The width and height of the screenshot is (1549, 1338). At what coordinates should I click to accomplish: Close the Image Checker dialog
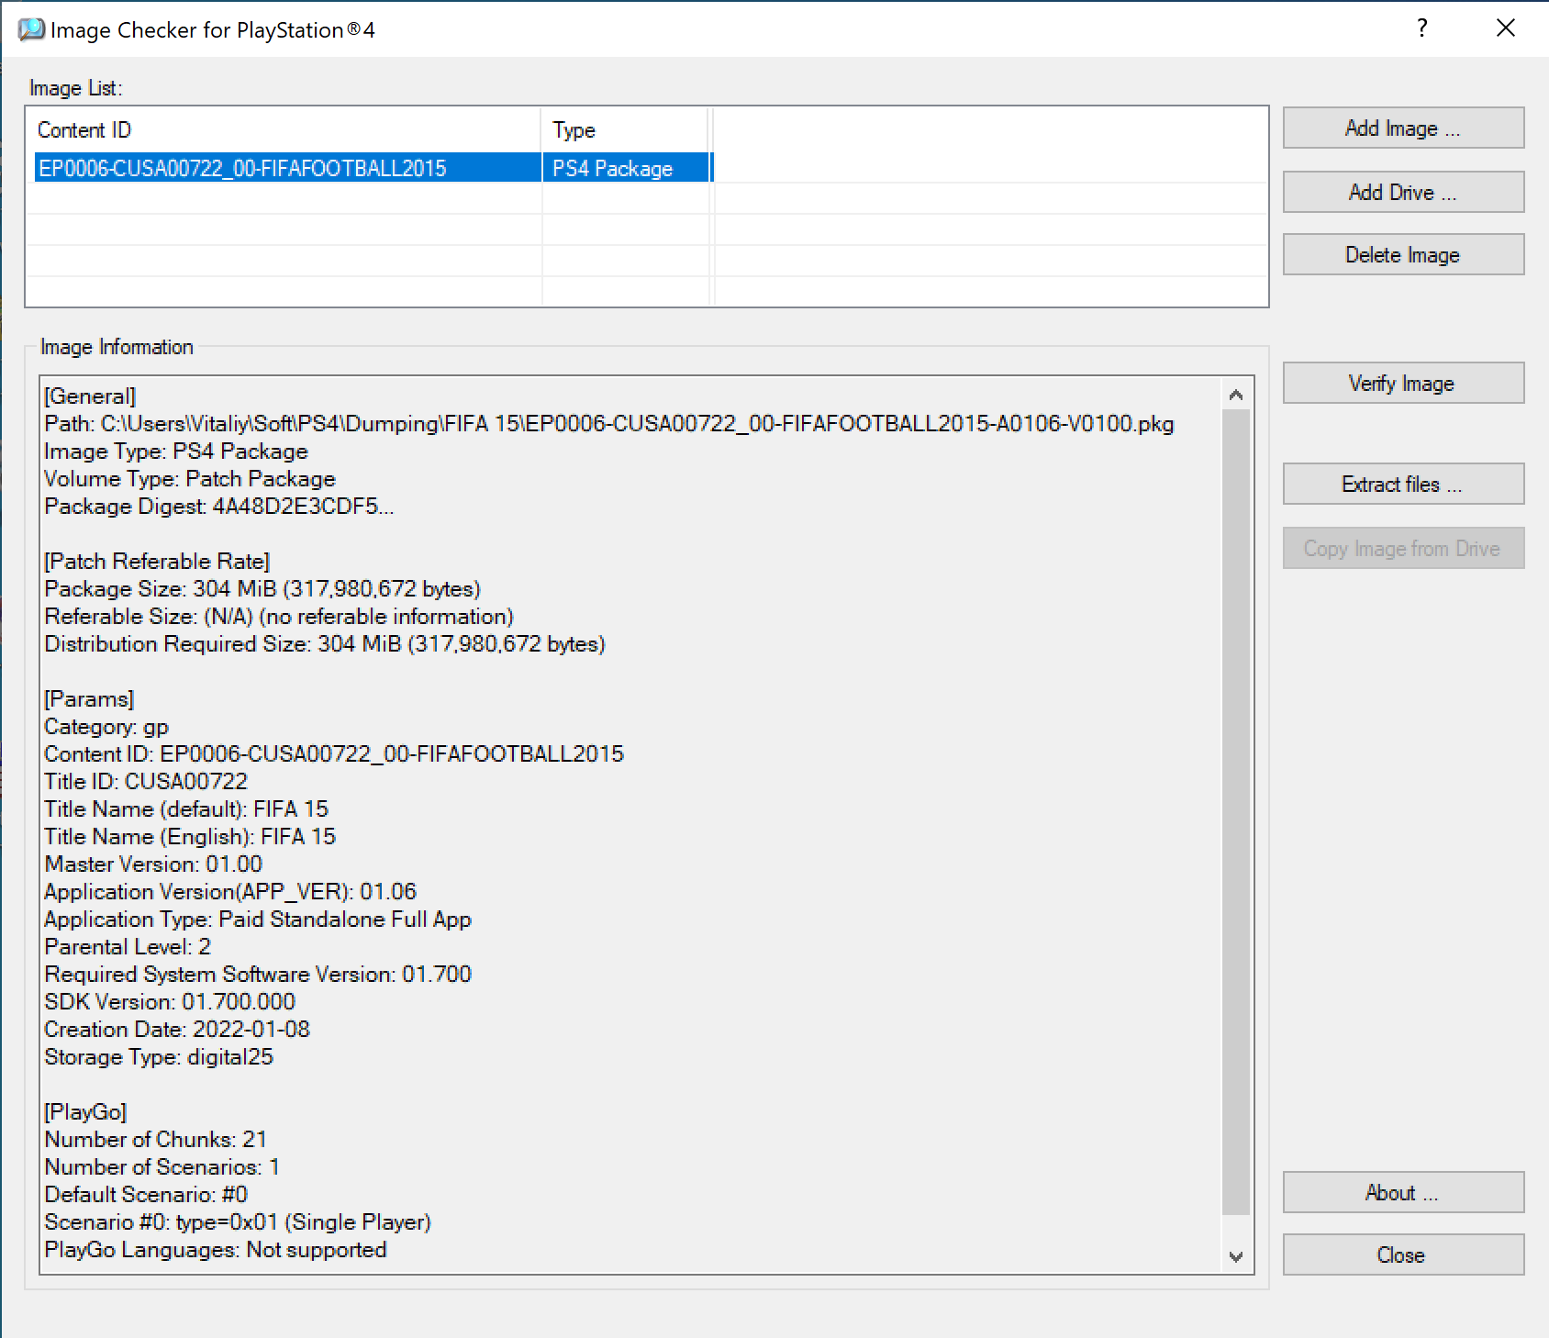point(1403,1255)
